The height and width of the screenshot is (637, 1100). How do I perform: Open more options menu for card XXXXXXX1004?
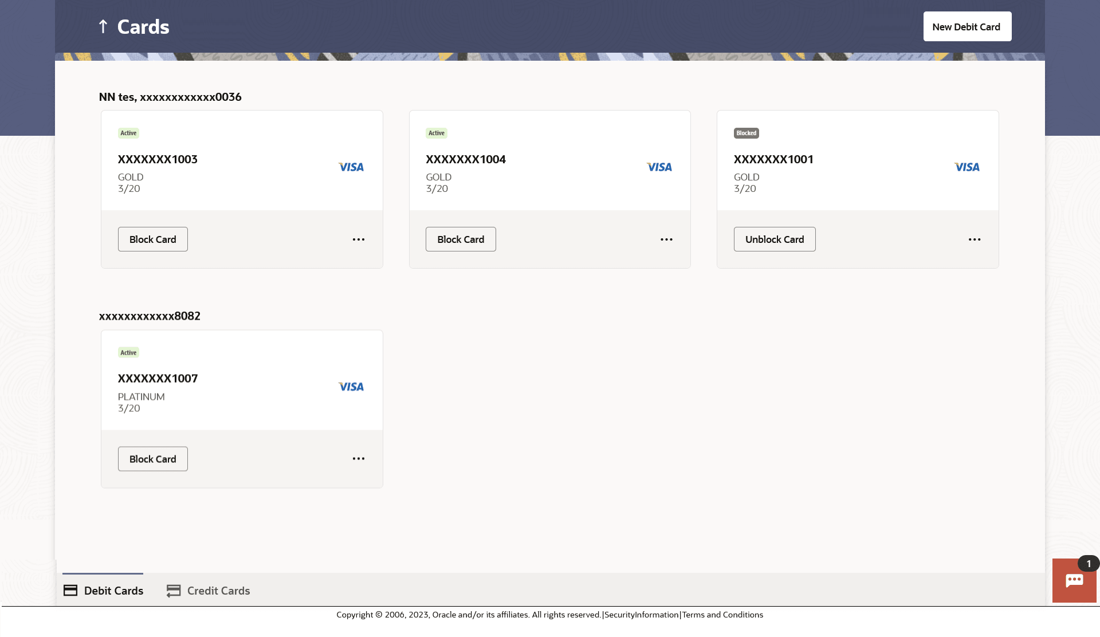click(x=666, y=239)
